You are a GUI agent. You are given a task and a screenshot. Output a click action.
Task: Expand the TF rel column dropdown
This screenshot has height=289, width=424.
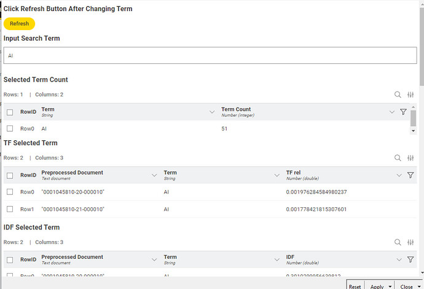point(399,175)
